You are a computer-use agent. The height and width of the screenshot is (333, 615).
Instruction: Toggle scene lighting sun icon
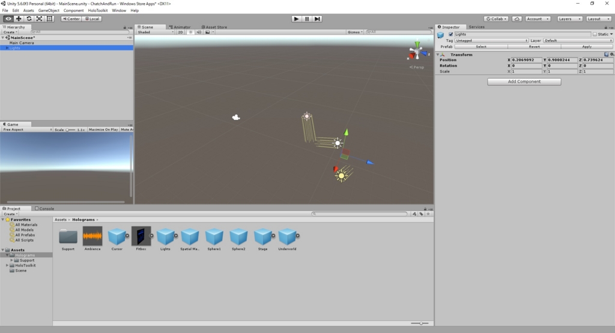pyautogui.click(x=190, y=32)
